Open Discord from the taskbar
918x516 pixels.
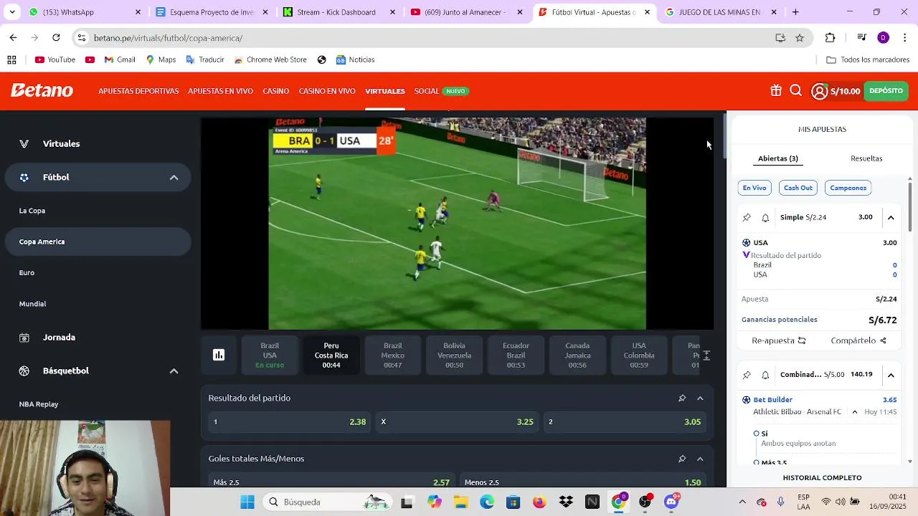pyautogui.click(x=672, y=502)
